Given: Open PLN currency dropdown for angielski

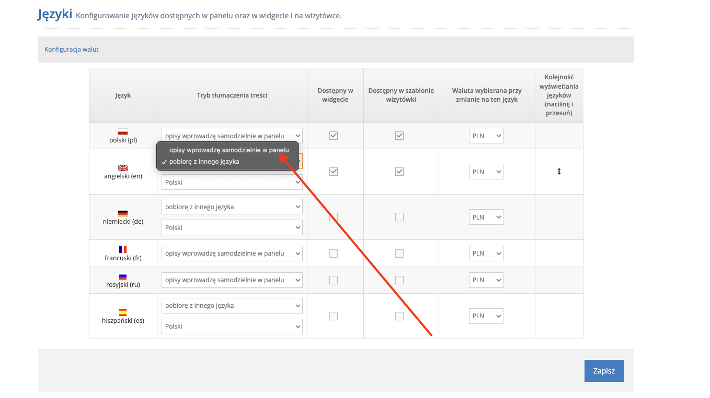Looking at the screenshot, I should (486, 172).
